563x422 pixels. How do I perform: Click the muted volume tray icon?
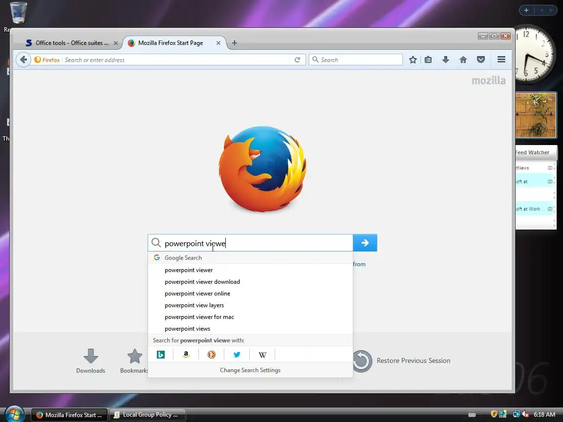click(526, 414)
